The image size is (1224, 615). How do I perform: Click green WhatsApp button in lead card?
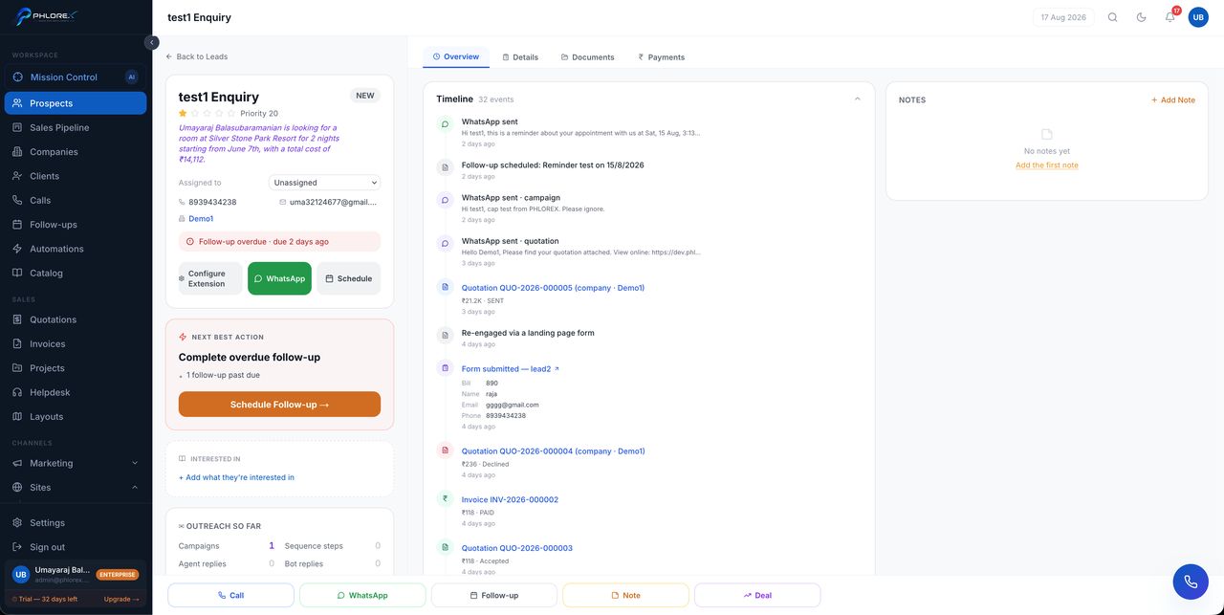(279, 278)
